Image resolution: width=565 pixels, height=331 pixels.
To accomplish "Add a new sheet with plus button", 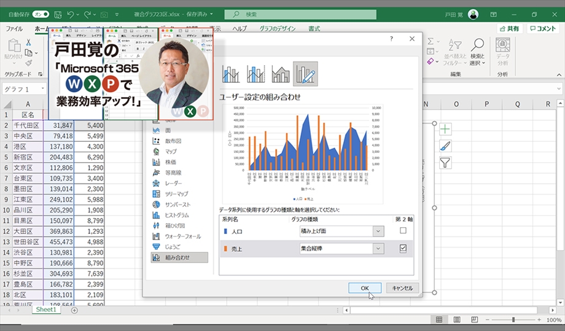I will (x=74, y=310).
